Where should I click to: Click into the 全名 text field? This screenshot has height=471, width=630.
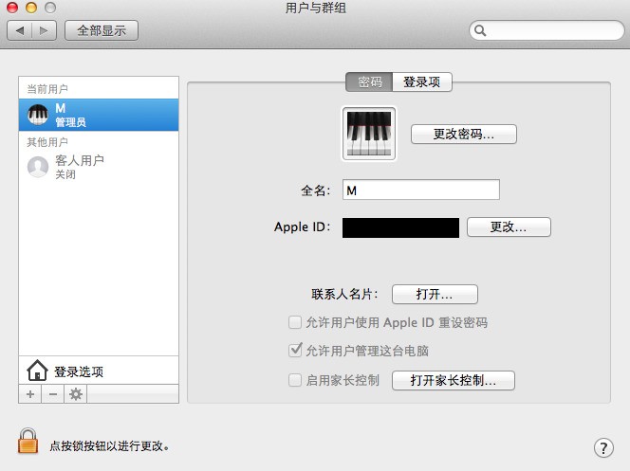click(x=421, y=190)
